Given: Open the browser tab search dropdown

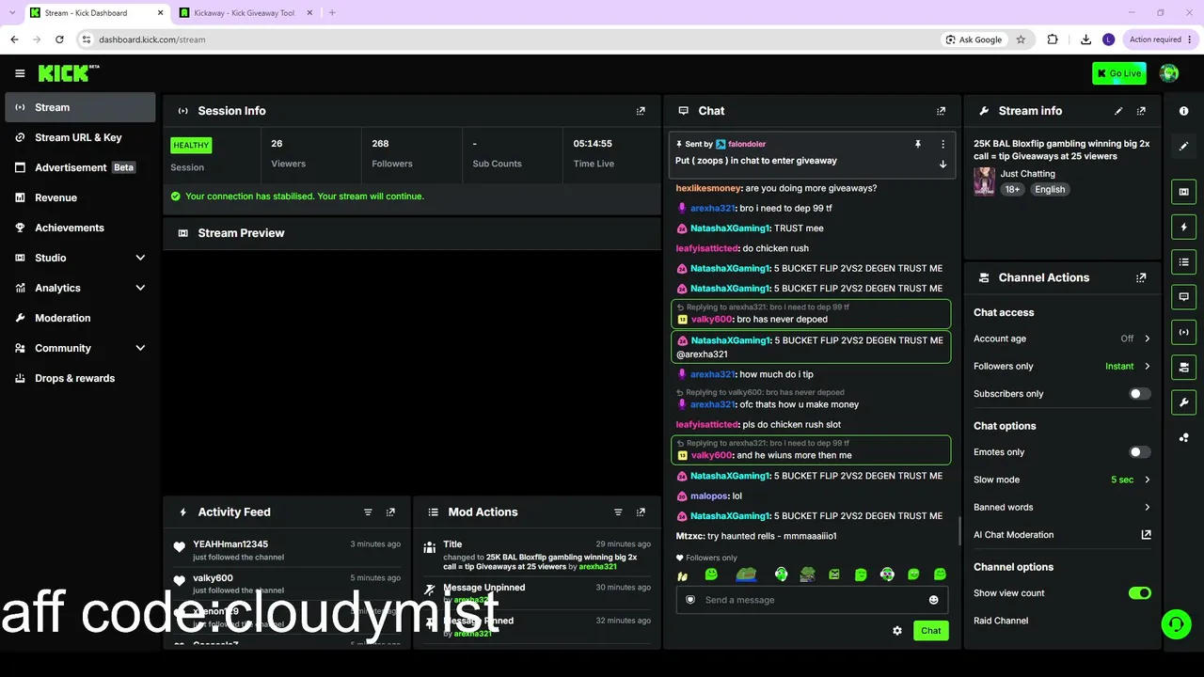Looking at the screenshot, I should pos(12,12).
